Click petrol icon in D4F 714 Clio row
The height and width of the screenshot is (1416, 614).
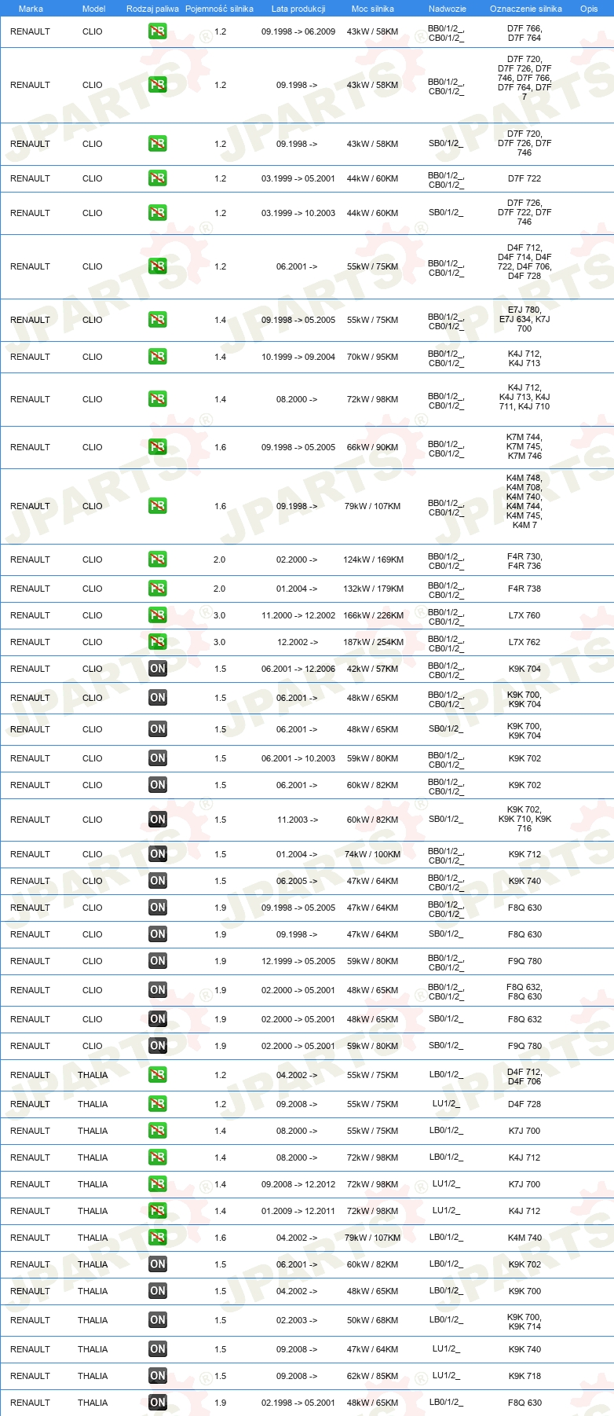tap(158, 266)
